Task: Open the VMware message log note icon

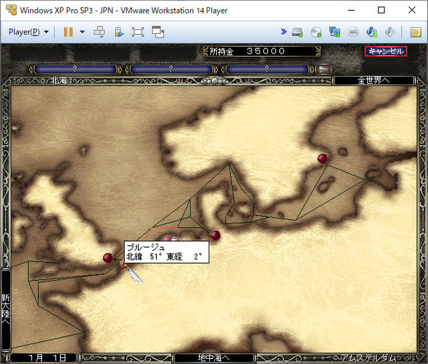Action: tap(416, 32)
